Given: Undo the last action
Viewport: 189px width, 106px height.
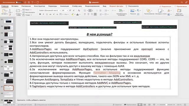Looking at the screenshot, I should (x=32, y=2).
